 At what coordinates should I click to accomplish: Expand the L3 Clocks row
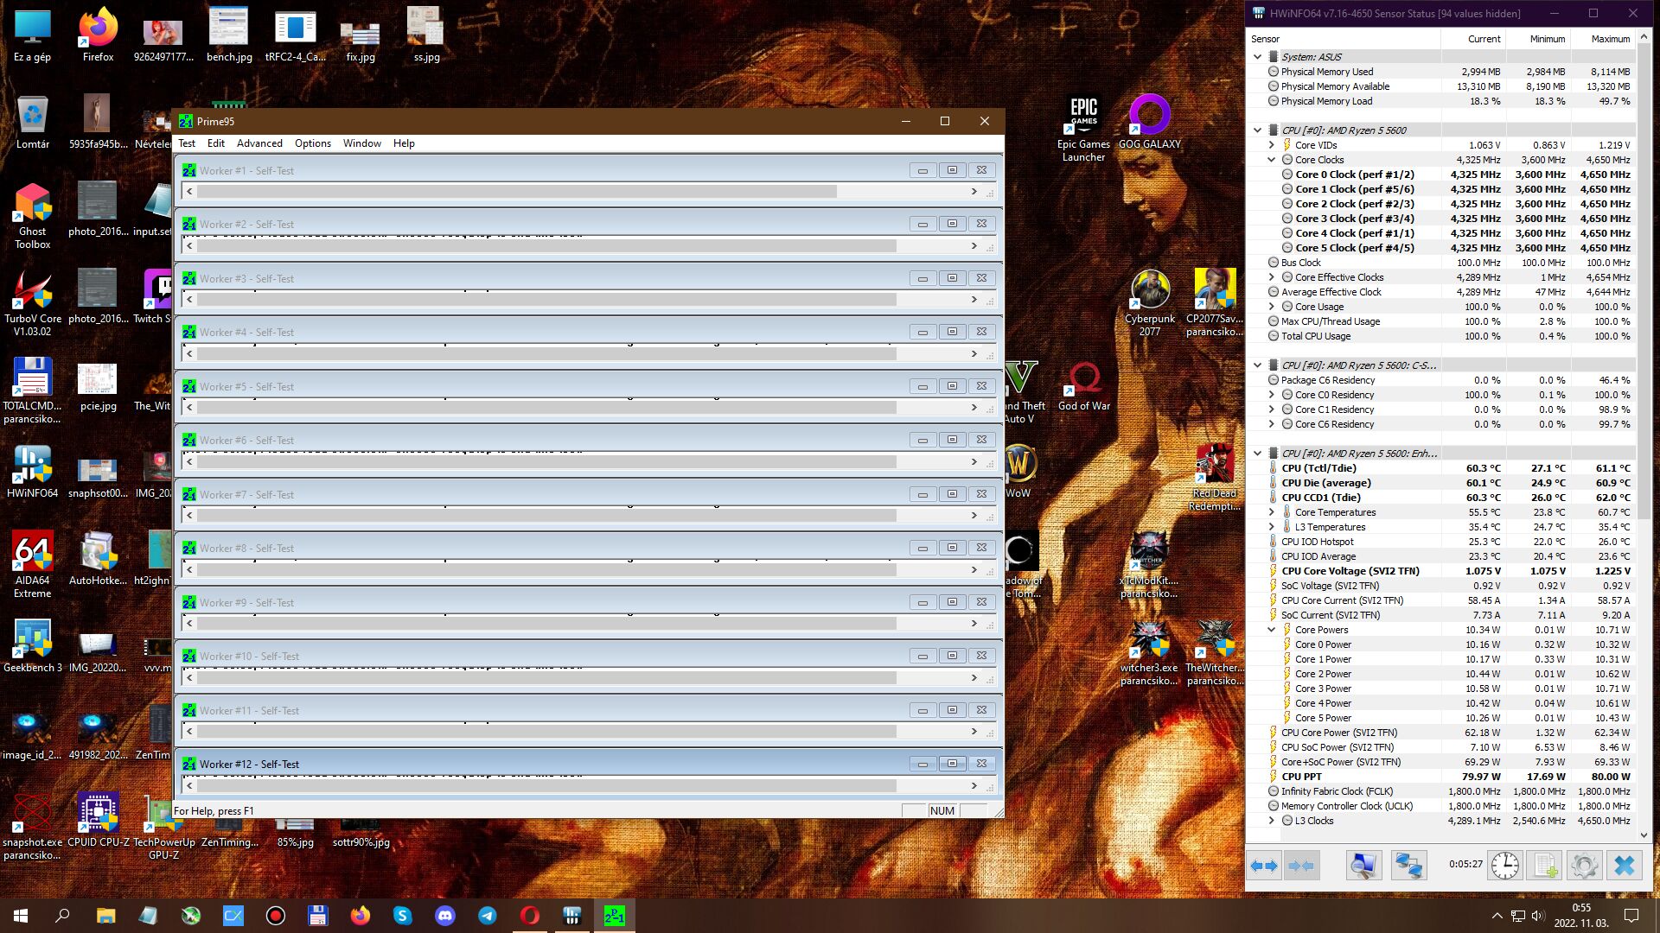(x=1272, y=821)
